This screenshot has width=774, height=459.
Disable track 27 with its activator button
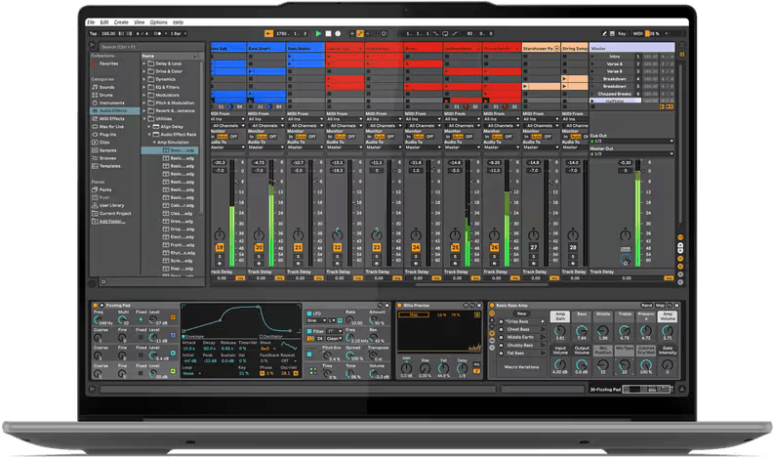[x=533, y=248]
